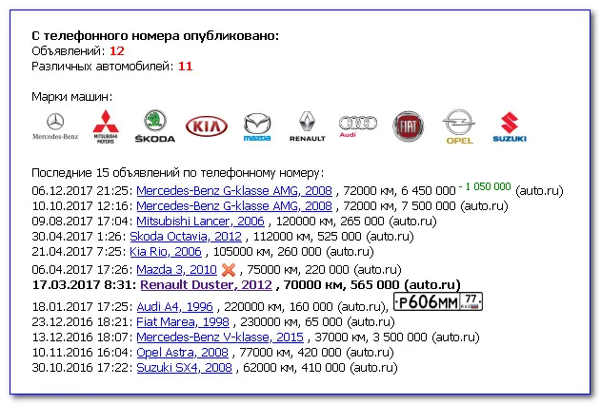Click the Renault brand logo
This screenshot has width=601, height=405.
(x=307, y=126)
